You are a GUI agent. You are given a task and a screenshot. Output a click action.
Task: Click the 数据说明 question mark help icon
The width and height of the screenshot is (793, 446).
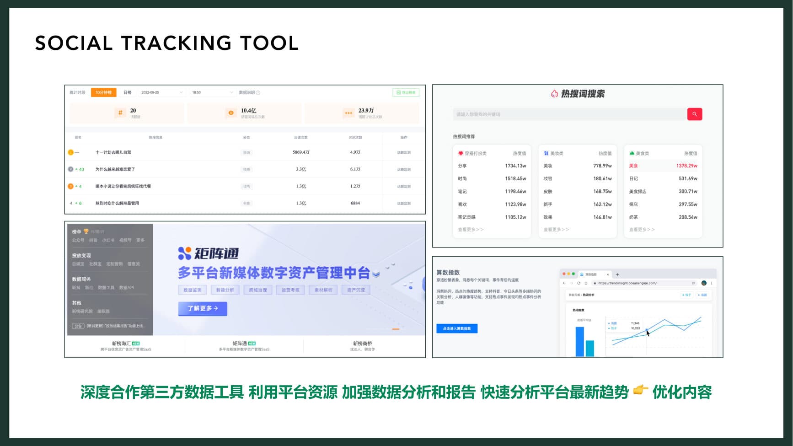[258, 93]
